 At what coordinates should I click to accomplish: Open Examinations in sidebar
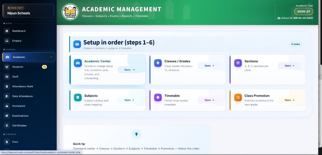click(x=29, y=116)
